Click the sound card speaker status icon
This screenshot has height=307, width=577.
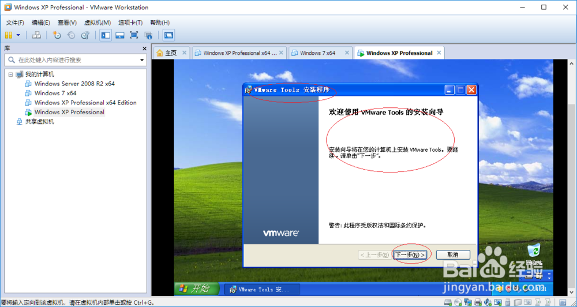[488, 302]
